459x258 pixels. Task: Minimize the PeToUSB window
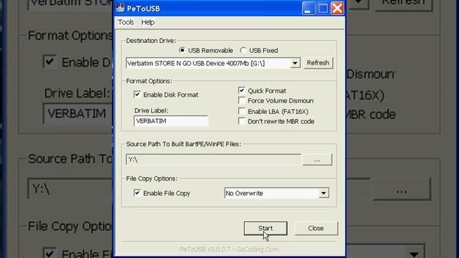pos(308,8)
